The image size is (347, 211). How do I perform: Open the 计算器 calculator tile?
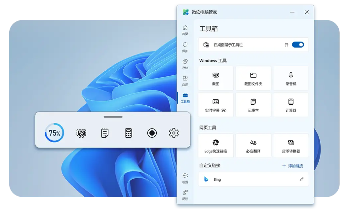coord(291,105)
